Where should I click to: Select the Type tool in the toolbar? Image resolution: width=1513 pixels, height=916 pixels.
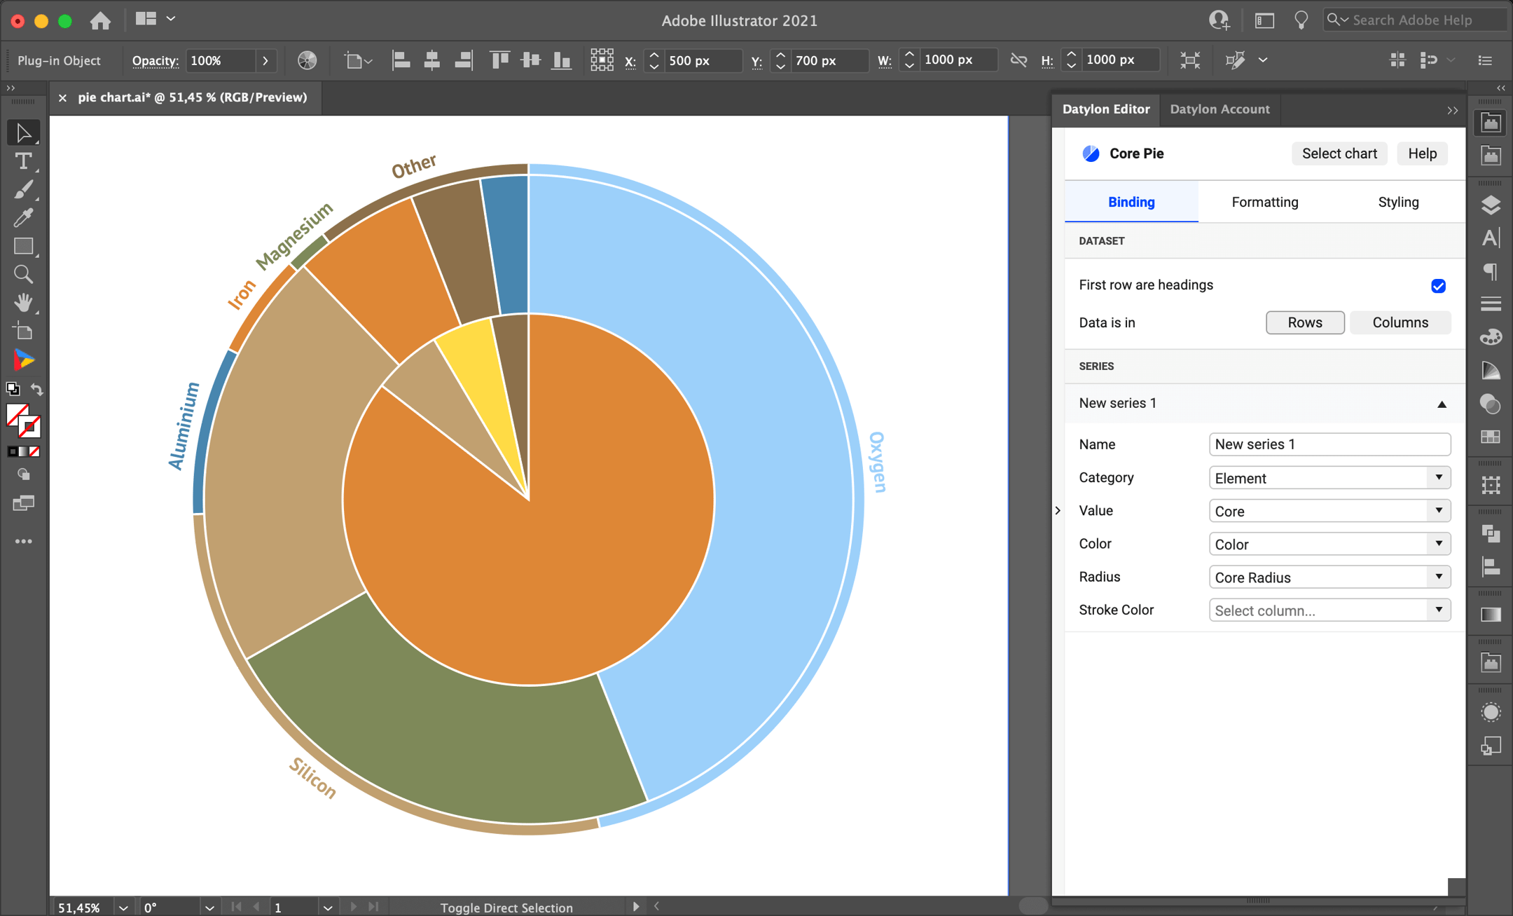[x=23, y=161]
